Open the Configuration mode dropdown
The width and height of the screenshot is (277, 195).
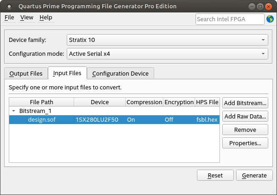(167, 54)
